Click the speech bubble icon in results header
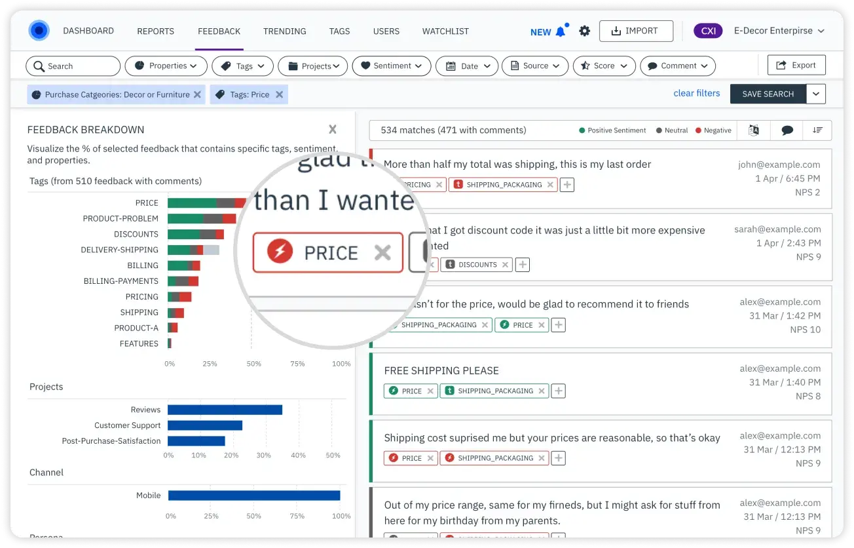854x548 pixels. coord(787,130)
